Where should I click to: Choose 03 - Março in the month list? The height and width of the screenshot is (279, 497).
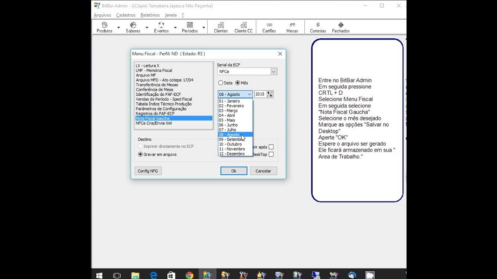(x=235, y=111)
